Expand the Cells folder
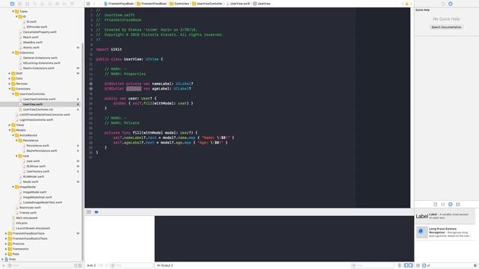This screenshot has height=269, width=479. (x=10, y=78)
